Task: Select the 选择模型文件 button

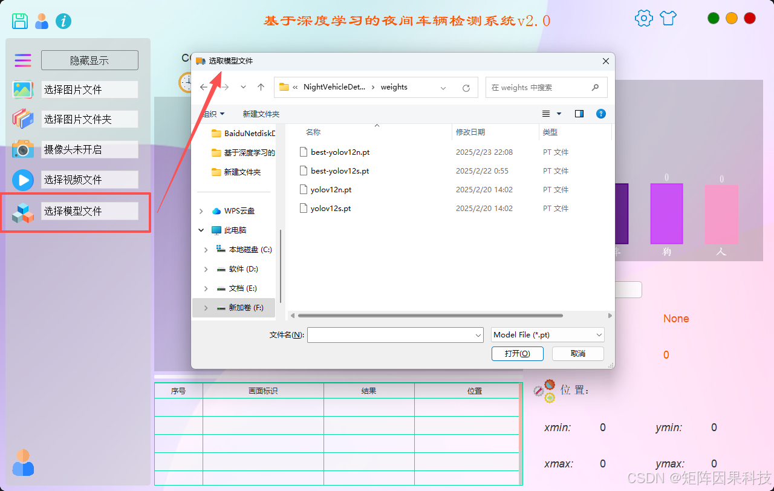Action: click(89, 211)
